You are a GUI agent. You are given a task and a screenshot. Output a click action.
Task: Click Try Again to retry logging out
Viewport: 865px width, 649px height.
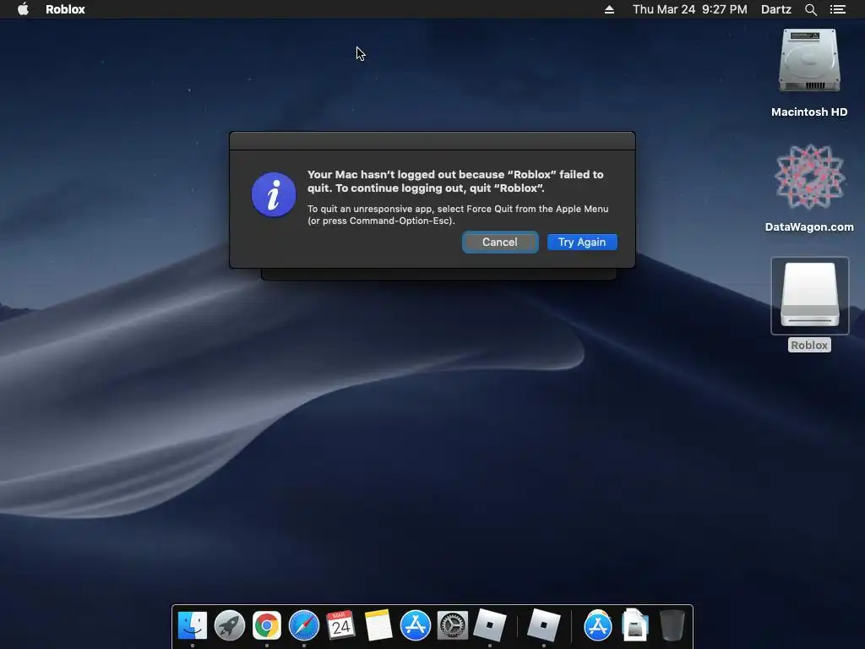coord(582,243)
